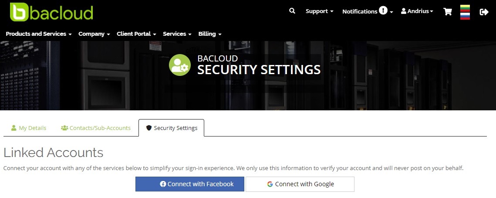Open the Services menu
The height and width of the screenshot is (198, 496).
click(177, 34)
